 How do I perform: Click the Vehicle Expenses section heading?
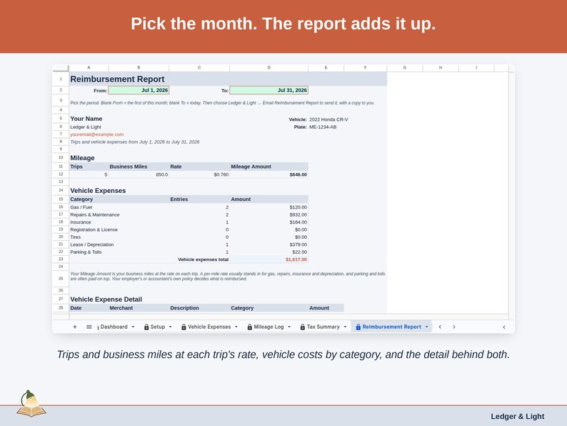pyautogui.click(x=98, y=191)
